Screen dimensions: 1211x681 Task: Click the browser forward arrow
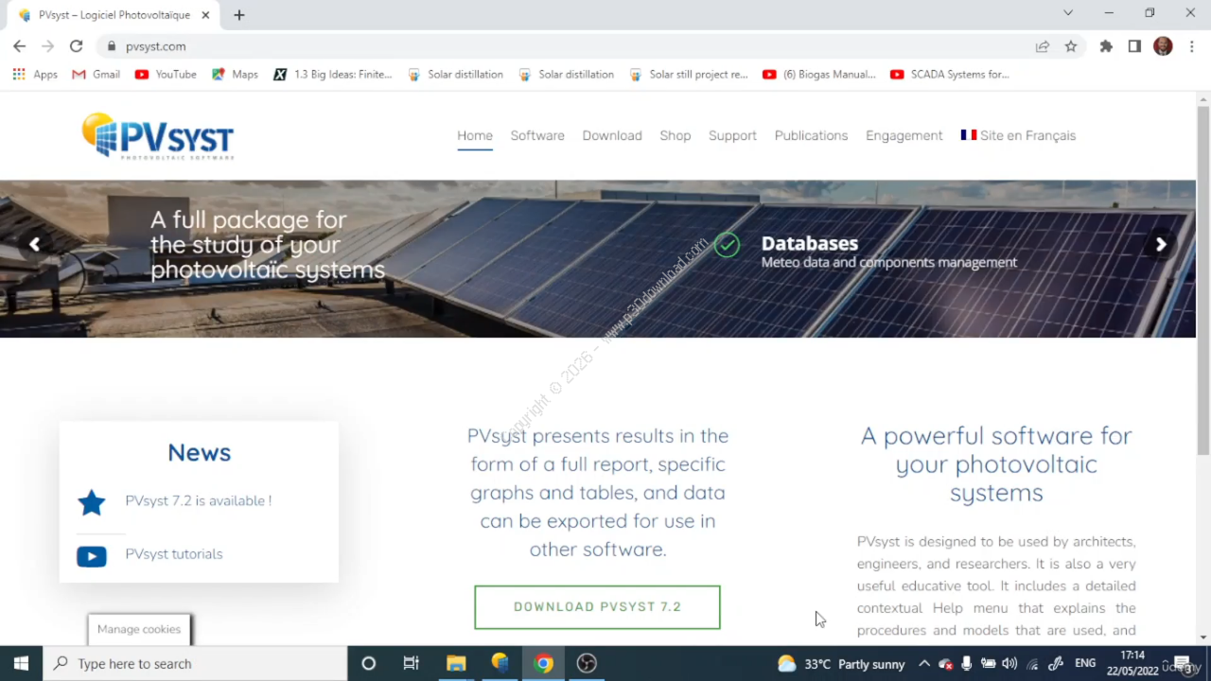[x=48, y=46]
